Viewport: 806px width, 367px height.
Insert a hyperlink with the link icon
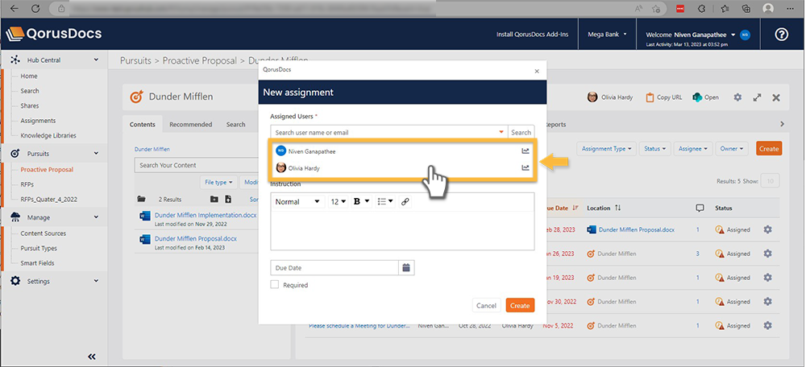pos(405,202)
